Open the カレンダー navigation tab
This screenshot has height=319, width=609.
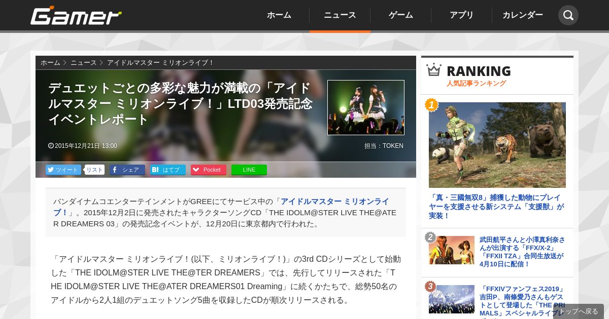(x=523, y=15)
